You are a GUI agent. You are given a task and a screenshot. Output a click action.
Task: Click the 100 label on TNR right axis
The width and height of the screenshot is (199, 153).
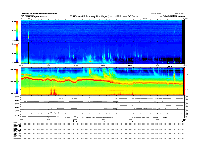coord(187,74)
